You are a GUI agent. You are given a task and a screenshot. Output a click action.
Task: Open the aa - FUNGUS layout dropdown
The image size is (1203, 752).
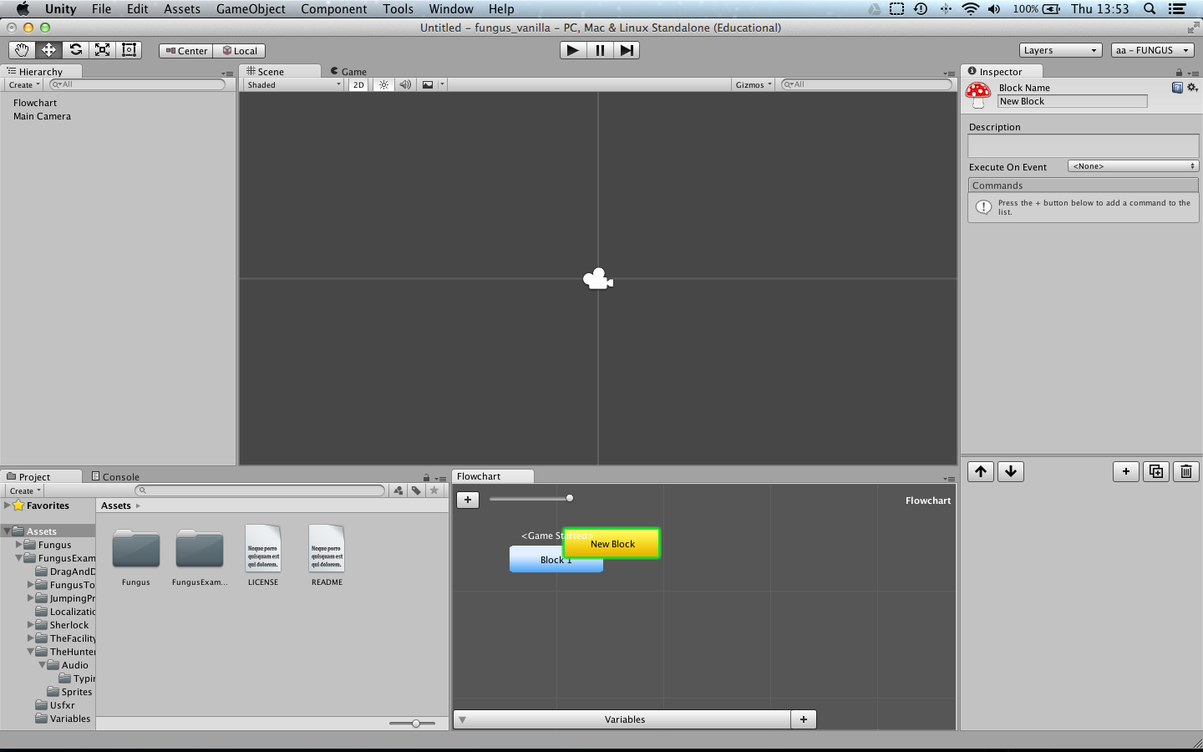click(1154, 50)
